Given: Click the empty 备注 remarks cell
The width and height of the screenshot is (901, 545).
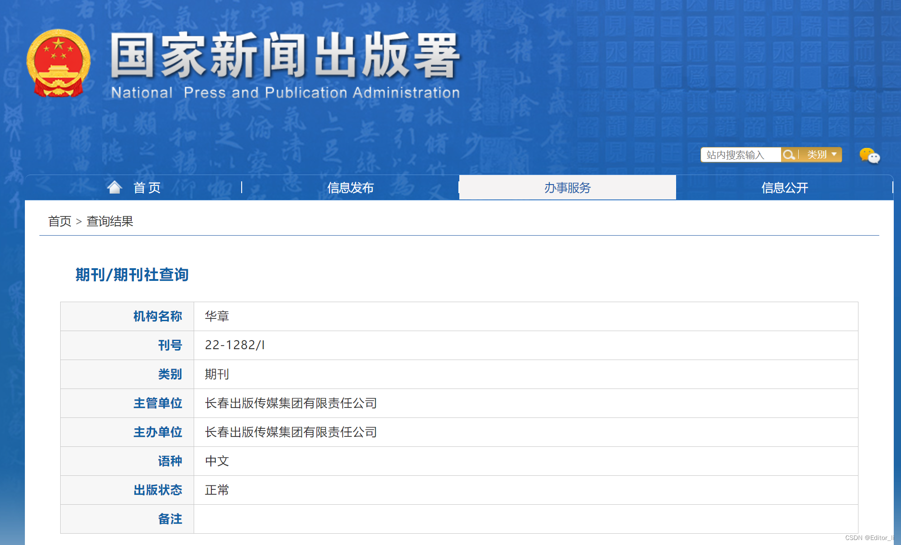Looking at the screenshot, I should [x=525, y=519].
